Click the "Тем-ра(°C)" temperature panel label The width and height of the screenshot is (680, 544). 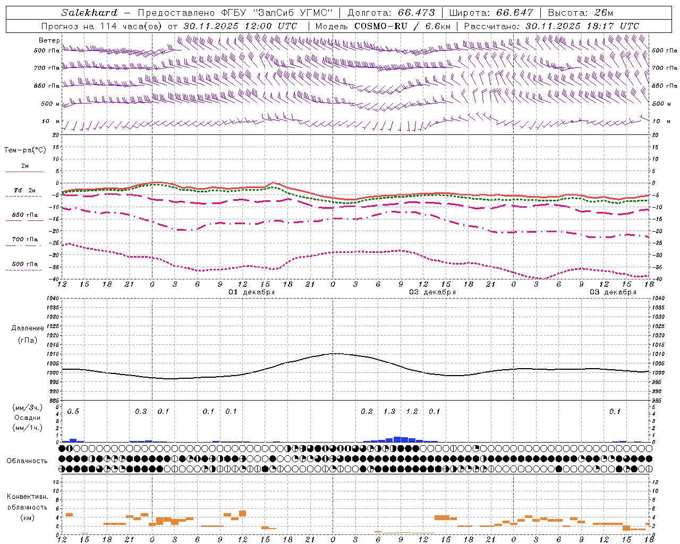click(x=25, y=150)
